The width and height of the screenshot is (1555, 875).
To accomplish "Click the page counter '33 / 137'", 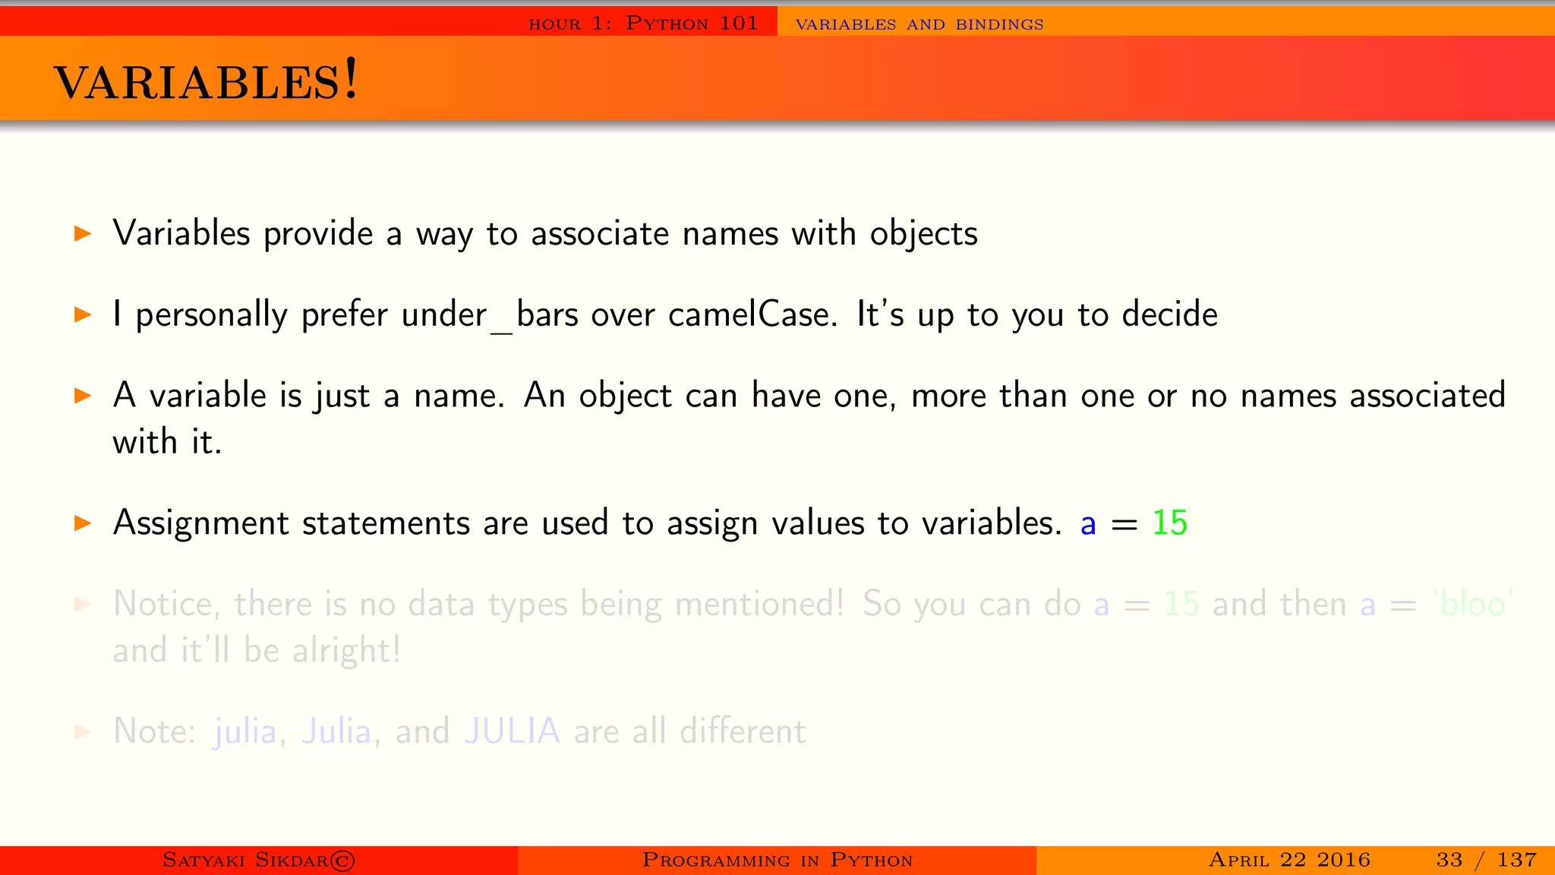I will 1487,860.
